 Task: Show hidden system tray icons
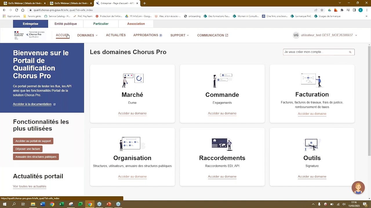pos(313,204)
